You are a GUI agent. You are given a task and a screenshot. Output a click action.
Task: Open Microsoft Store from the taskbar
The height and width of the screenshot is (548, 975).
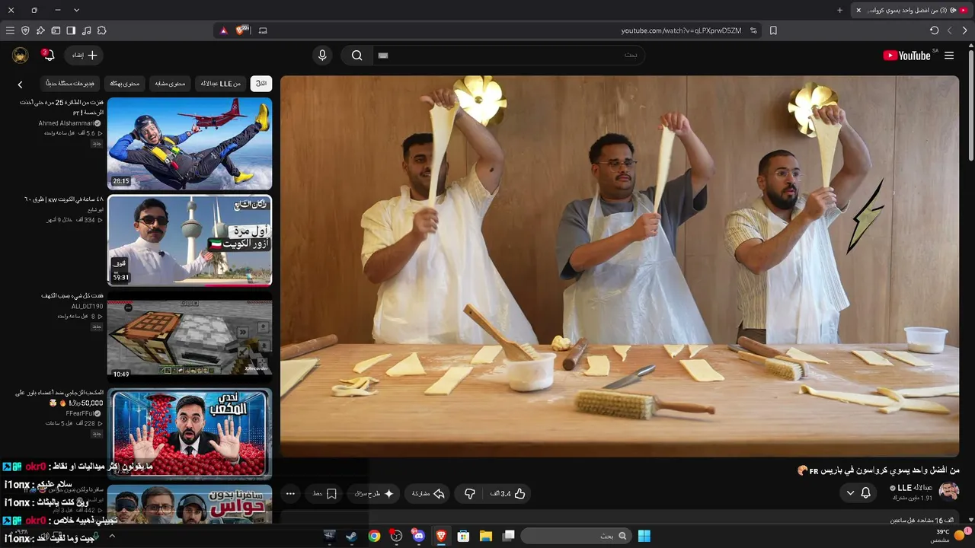462,536
